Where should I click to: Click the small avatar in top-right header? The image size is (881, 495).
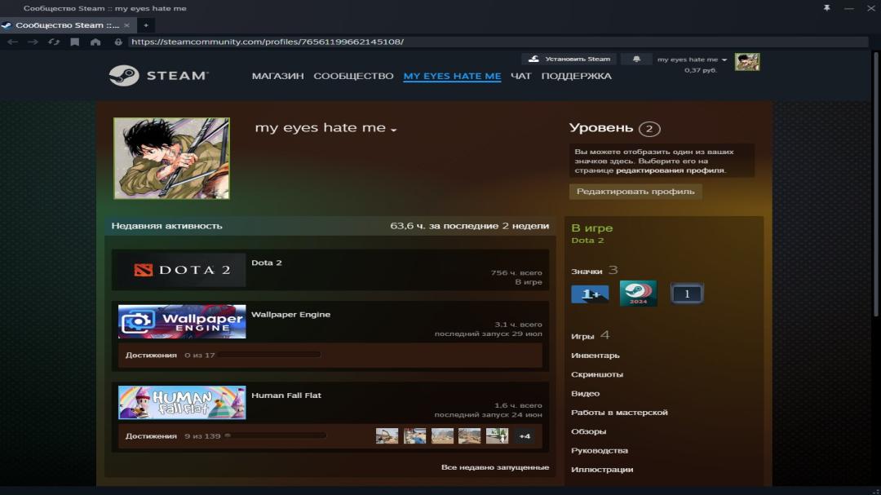coord(747,62)
